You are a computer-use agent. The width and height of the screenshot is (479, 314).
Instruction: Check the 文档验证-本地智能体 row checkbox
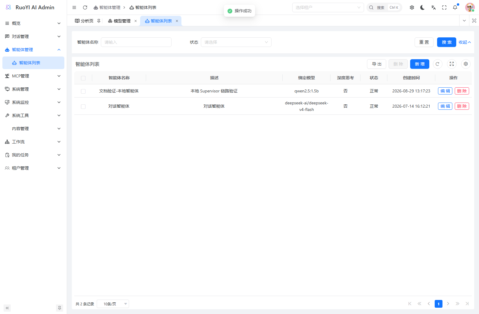[83, 91]
